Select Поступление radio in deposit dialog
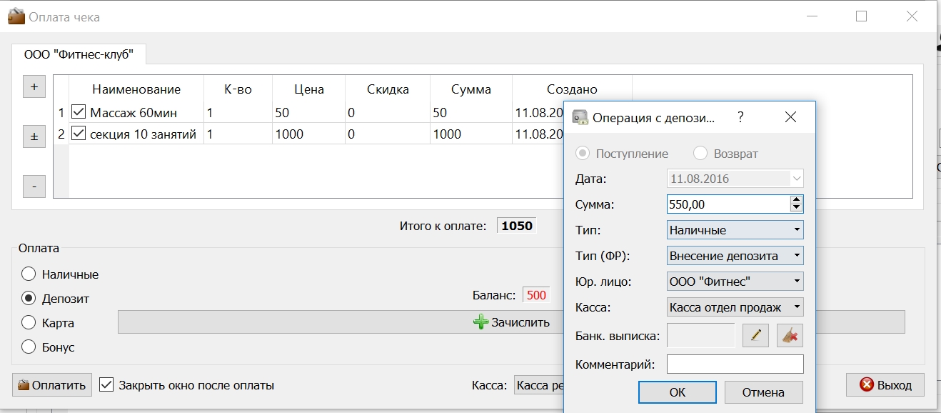Screen dimensions: 941x413 [583, 154]
